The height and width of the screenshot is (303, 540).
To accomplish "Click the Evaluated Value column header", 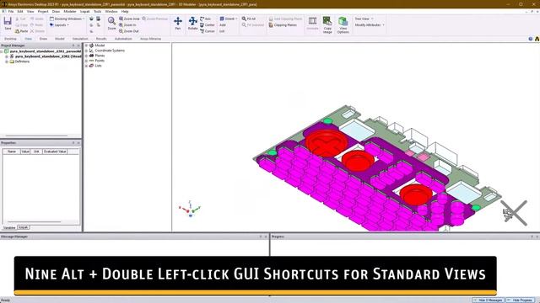I will (x=55, y=151).
